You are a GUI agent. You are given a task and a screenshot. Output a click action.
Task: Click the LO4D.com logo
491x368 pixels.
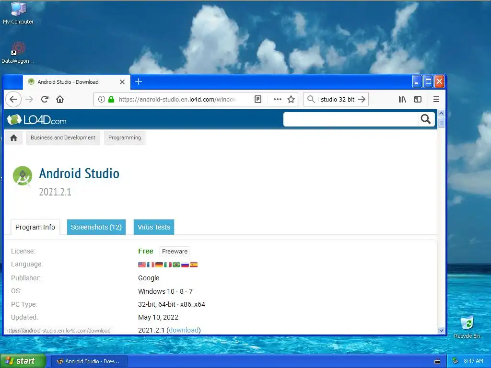pos(36,119)
